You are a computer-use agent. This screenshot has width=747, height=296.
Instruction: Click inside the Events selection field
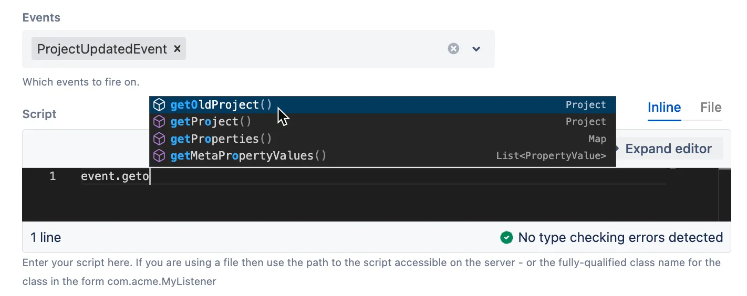pos(258,49)
